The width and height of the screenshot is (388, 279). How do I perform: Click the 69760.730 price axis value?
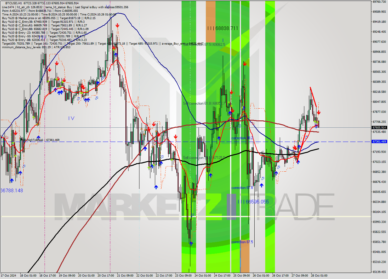pyautogui.click(x=380, y=2)
